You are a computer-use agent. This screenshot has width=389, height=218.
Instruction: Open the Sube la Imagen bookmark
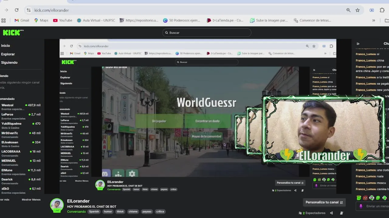coord(269,20)
